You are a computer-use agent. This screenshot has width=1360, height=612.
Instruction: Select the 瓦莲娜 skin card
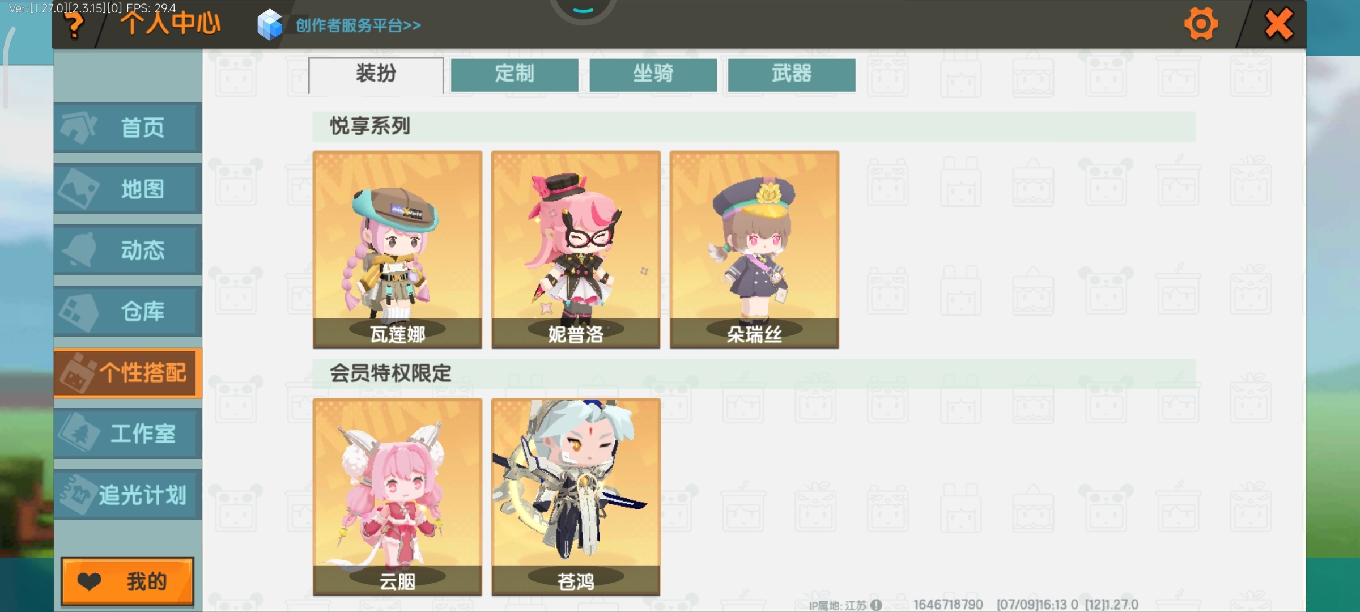397,249
